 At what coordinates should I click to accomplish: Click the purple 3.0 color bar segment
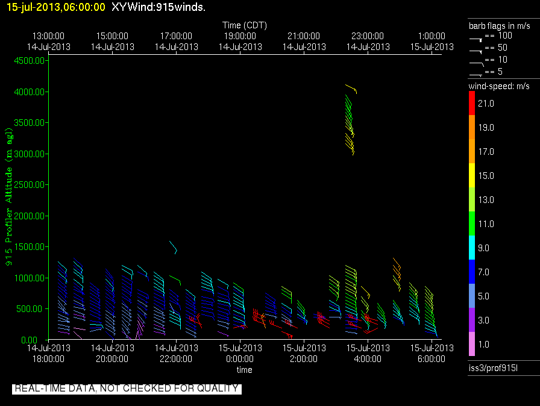coord(472,320)
